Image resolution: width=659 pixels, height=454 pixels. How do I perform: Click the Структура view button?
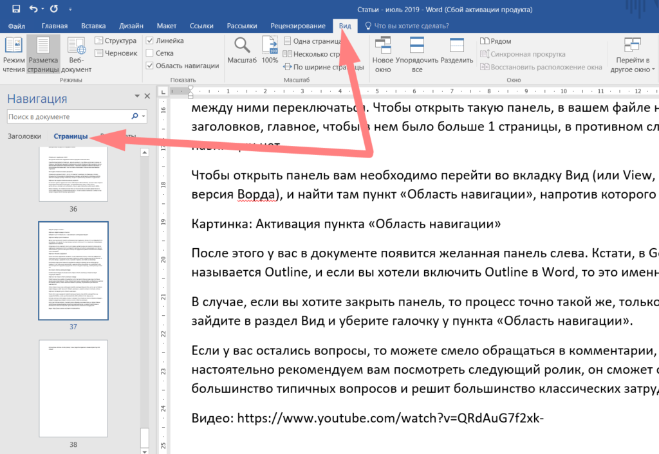(x=116, y=41)
